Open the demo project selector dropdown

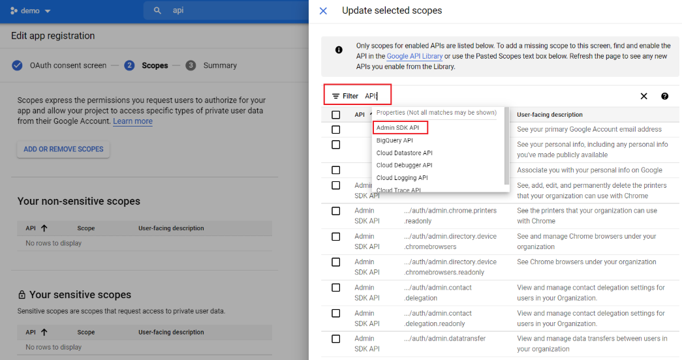click(31, 11)
